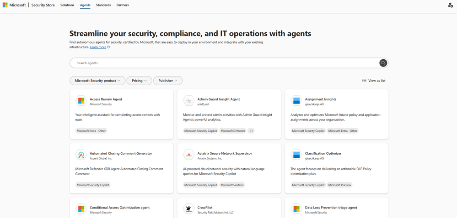The image size is (457, 218).
Task: Click the Automated Closing Comment Generator logo
Action: (81, 155)
